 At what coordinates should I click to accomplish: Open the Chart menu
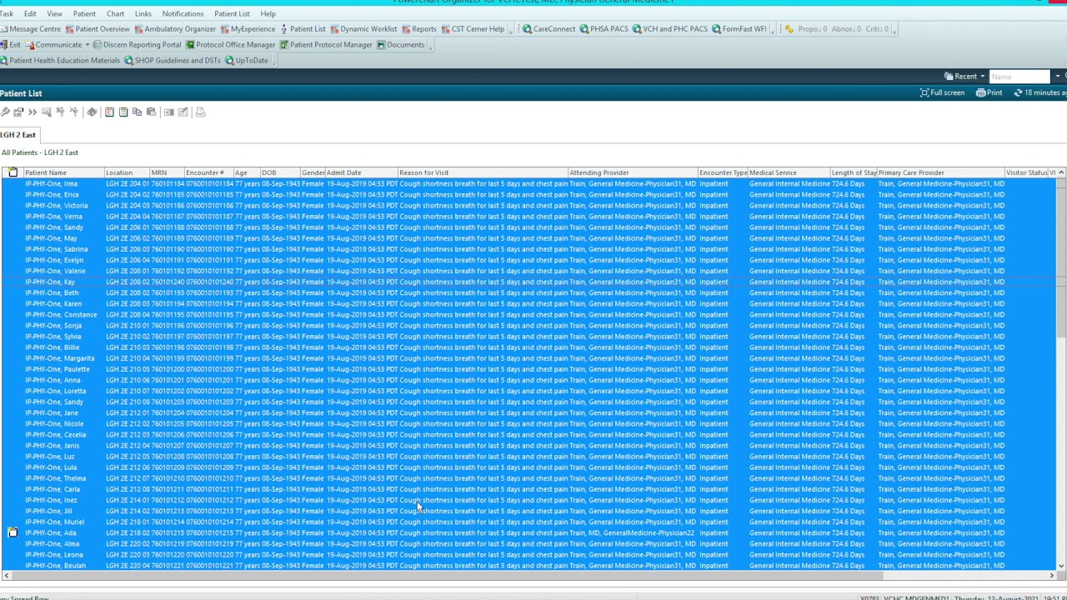coord(115,14)
